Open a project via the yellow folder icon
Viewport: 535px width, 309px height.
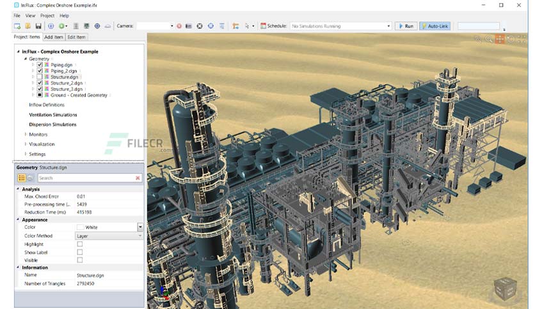pos(28,26)
